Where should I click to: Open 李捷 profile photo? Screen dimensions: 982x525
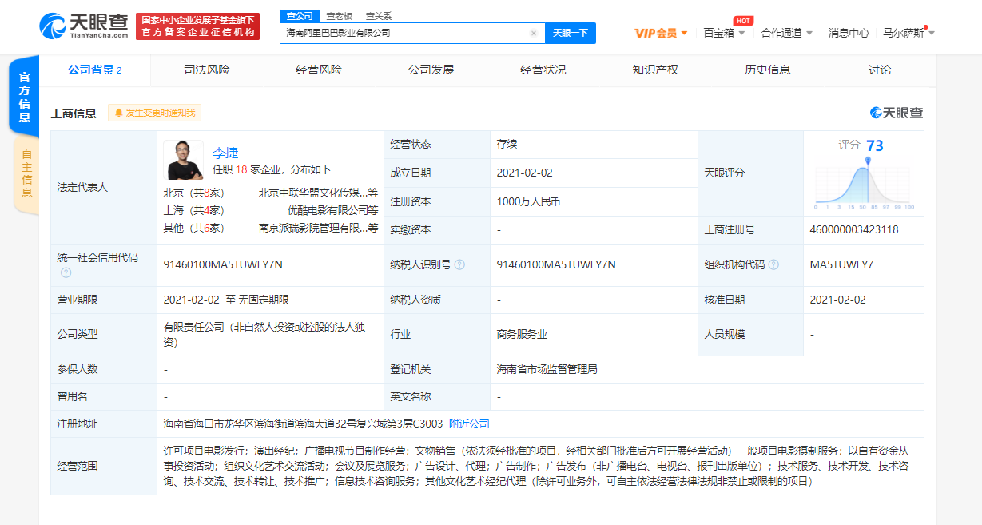pos(183,160)
